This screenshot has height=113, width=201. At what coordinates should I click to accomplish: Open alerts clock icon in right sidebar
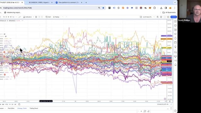tap(175, 26)
